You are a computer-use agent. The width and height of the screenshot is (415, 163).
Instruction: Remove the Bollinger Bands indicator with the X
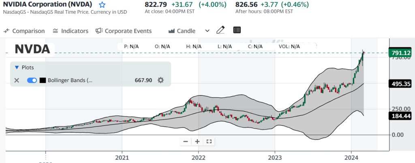(17, 80)
